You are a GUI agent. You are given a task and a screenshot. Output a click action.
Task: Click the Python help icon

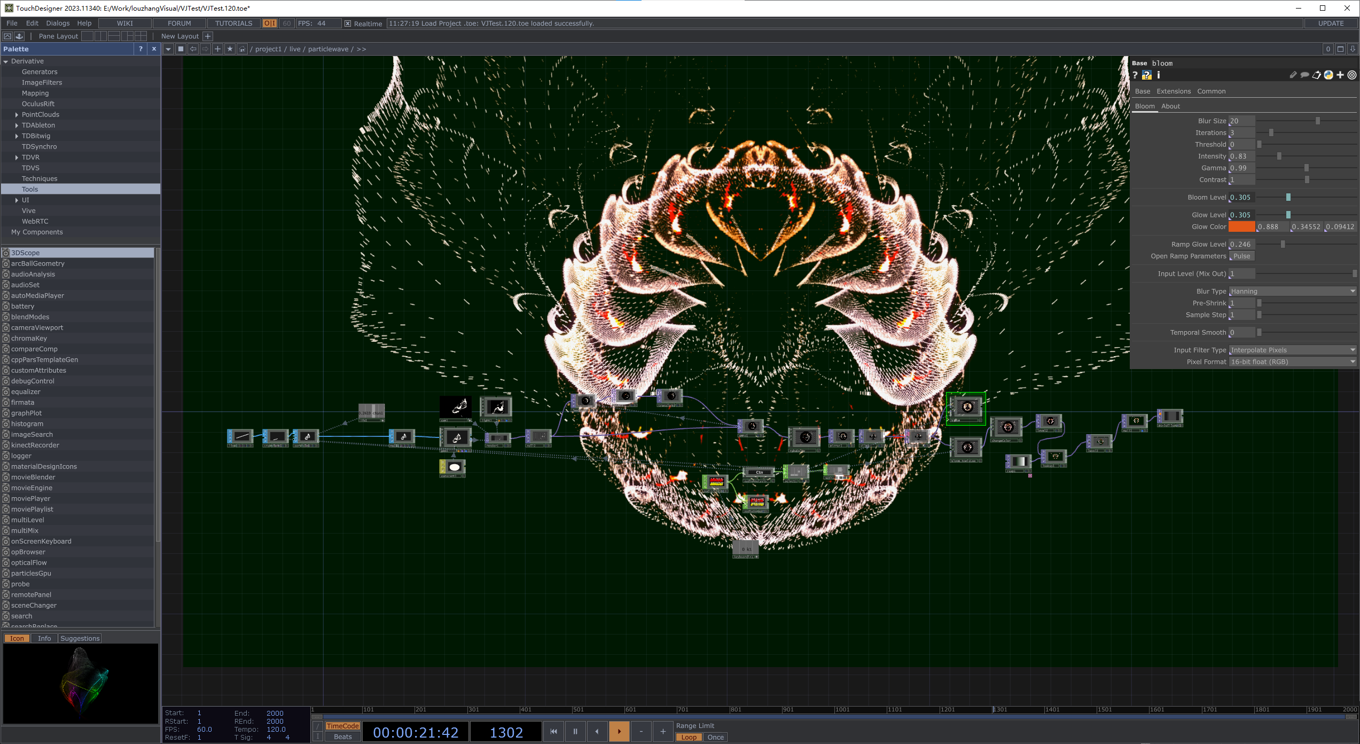1146,75
